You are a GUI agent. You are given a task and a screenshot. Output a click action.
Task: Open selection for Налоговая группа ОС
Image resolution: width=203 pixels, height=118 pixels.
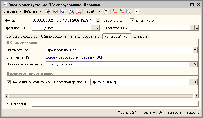point(191,82)
